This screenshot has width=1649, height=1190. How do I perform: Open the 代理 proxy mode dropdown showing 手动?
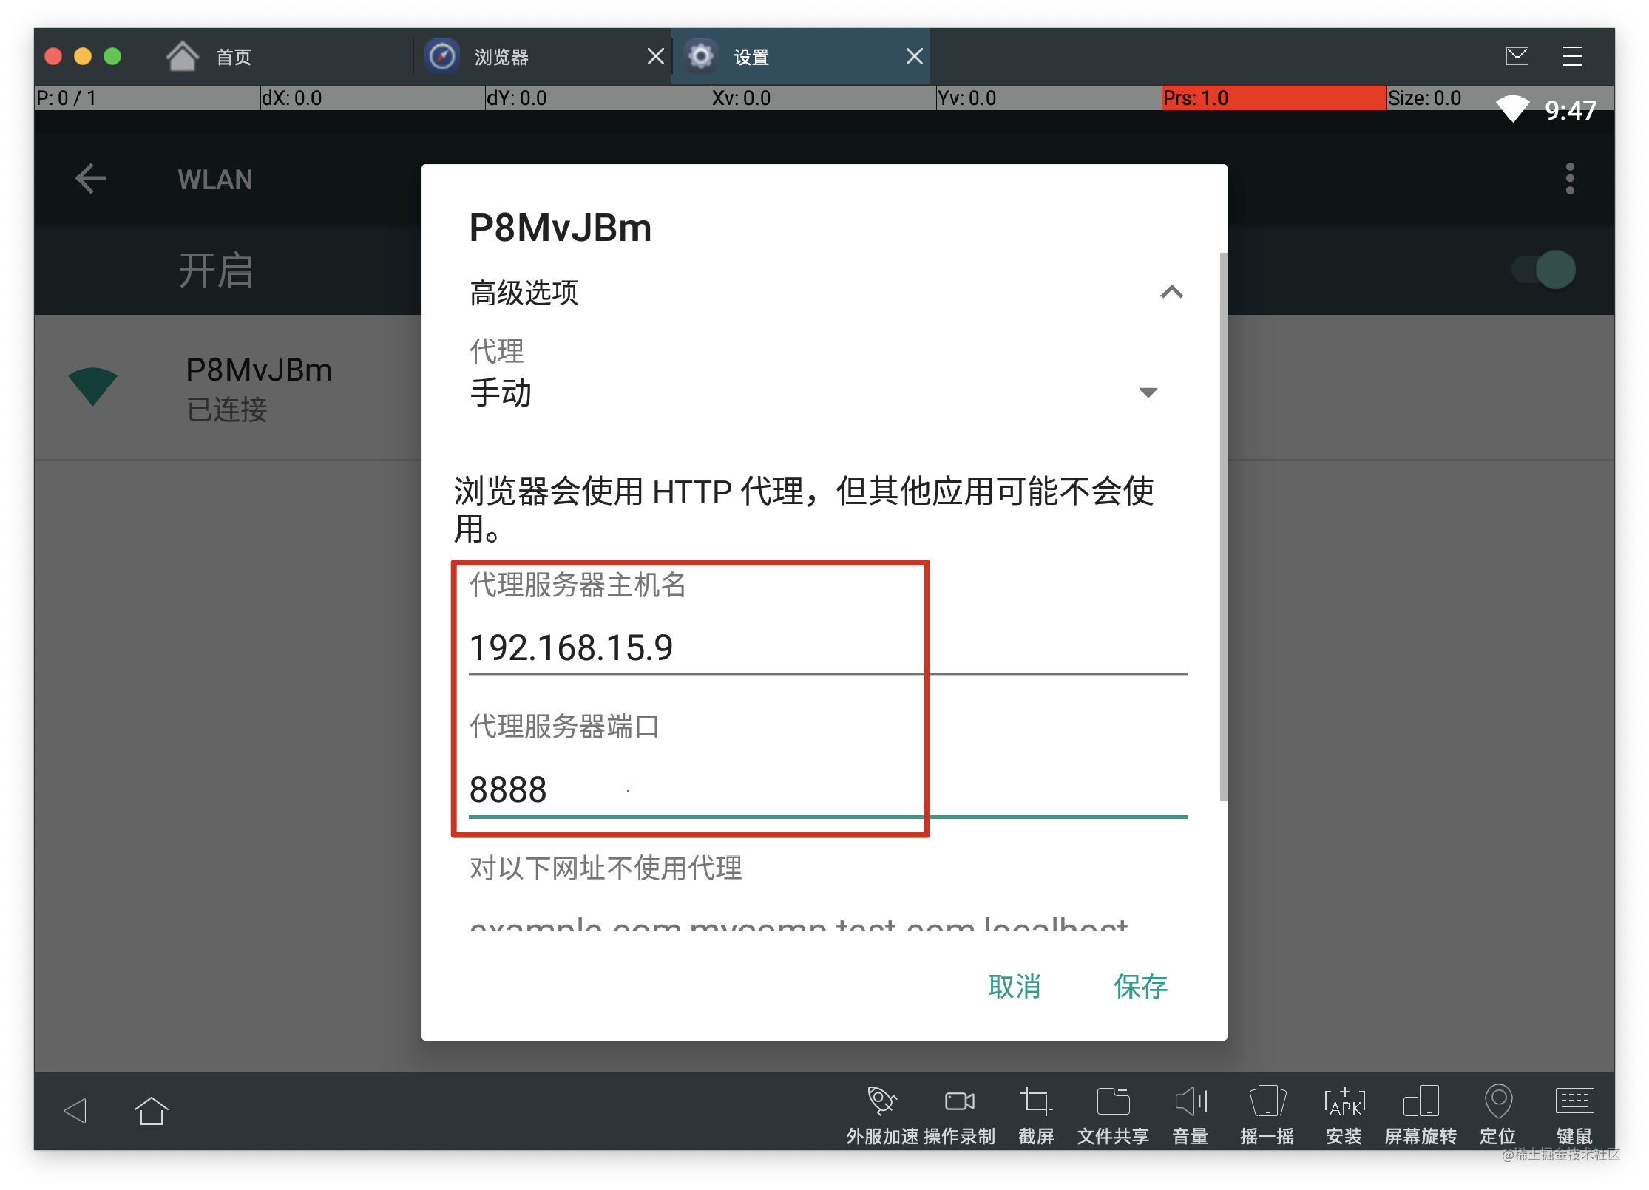[x=813, y=392]
